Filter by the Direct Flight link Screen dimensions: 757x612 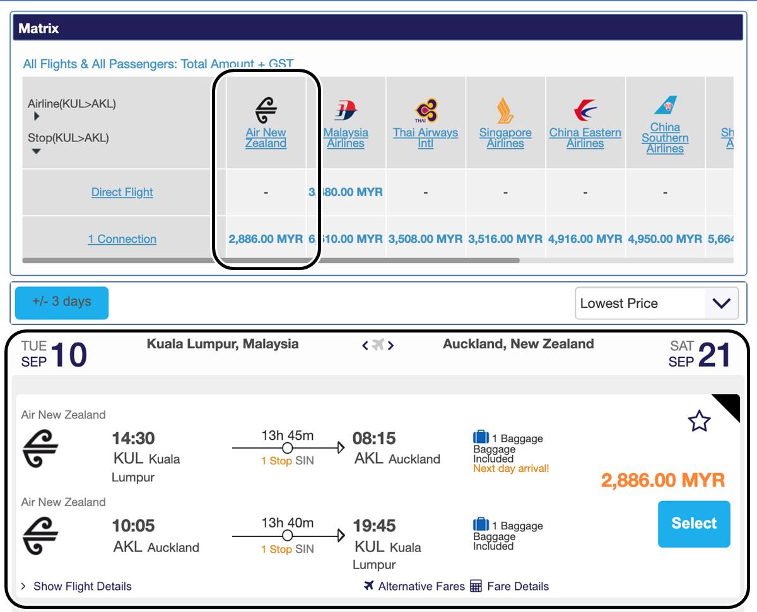pyautogui.click(x=122, y=192)
